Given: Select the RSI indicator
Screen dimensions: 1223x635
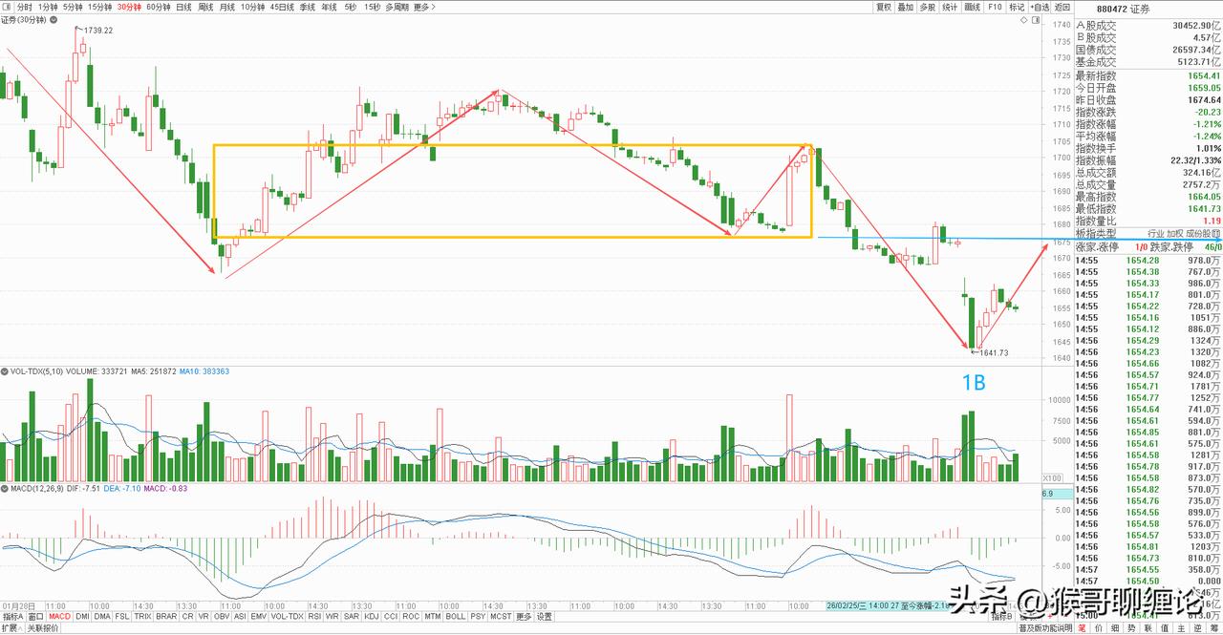Looking at the screenshot, I should [x=314, y=617].
